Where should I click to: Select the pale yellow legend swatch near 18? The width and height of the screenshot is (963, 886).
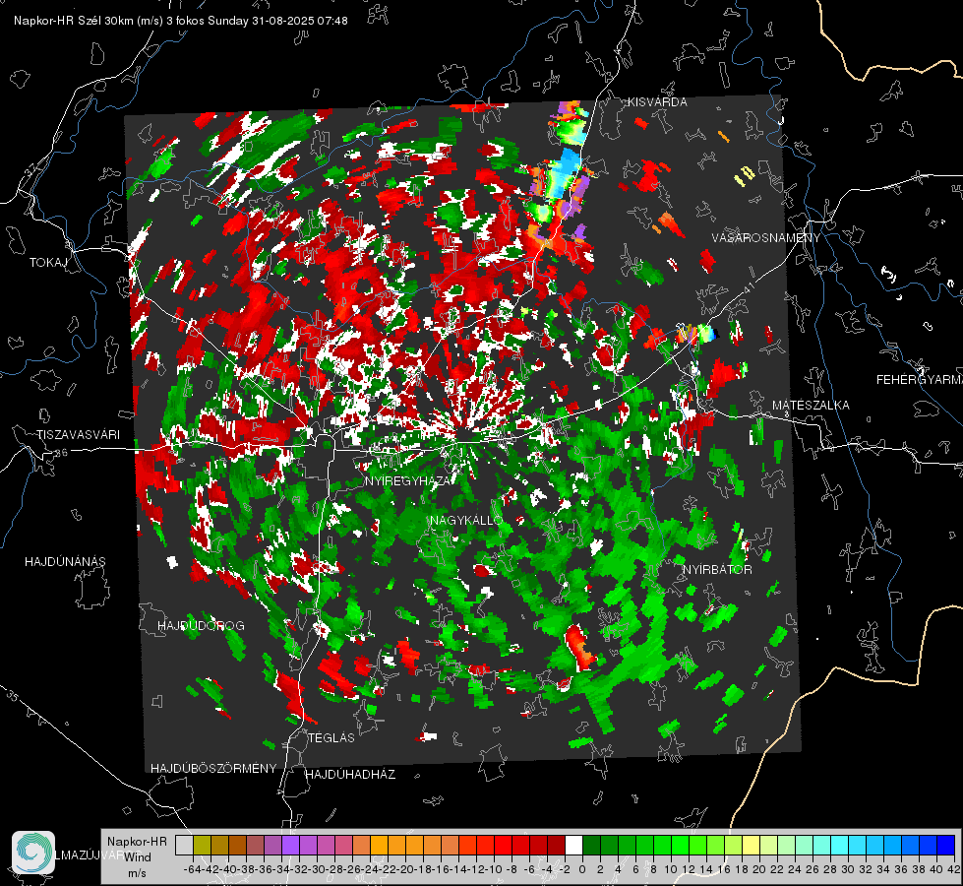pyautogui.click(x=751, y=846)
